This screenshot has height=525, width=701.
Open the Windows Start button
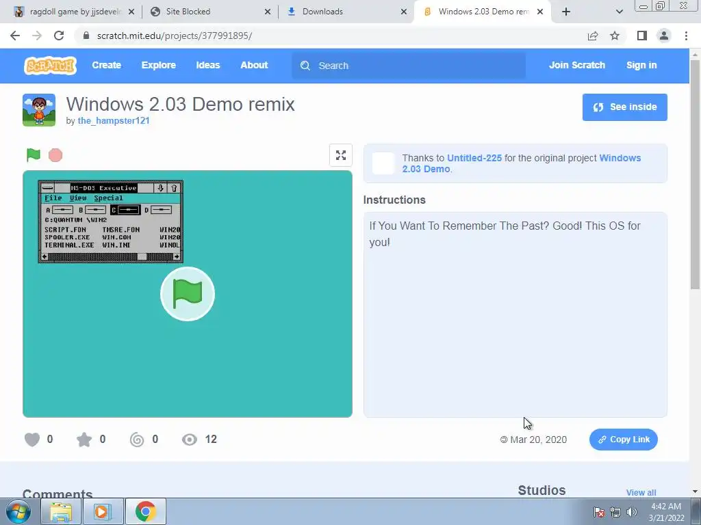pyautogui.click(x=18, y=511)
